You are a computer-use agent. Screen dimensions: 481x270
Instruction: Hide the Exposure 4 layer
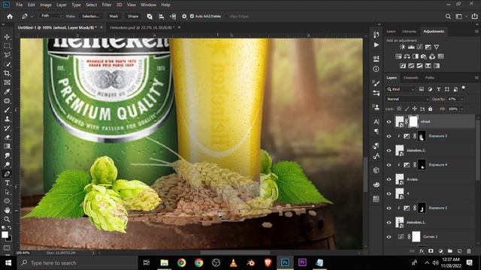tap(389, 165)
